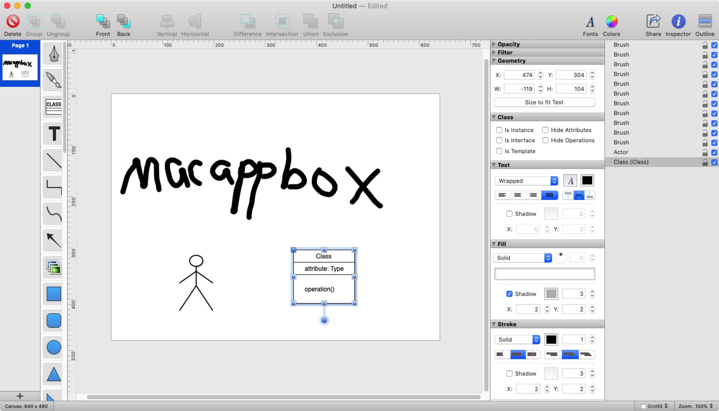719x411 pixels.
Task: Enable the Is Template checkbox
Action: point(499,151)
